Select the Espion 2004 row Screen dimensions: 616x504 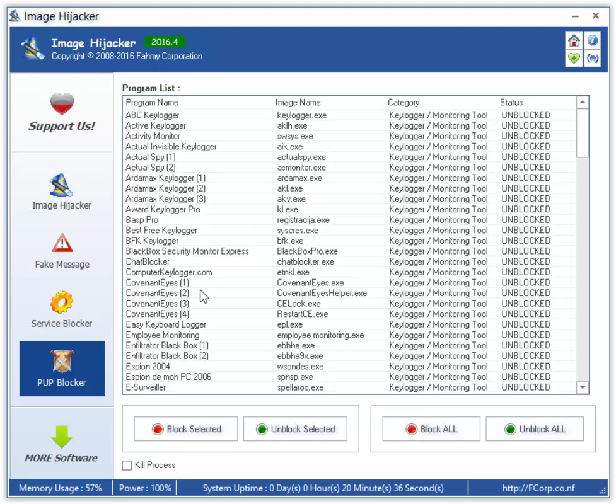(349, 366)
